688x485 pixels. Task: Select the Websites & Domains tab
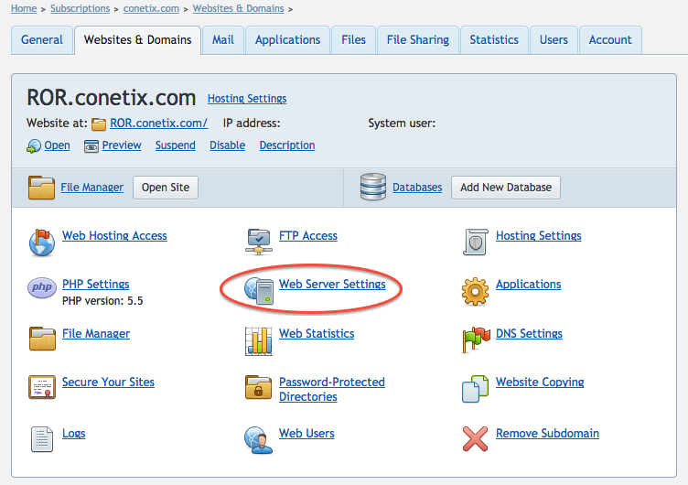(x=138, y=40)
